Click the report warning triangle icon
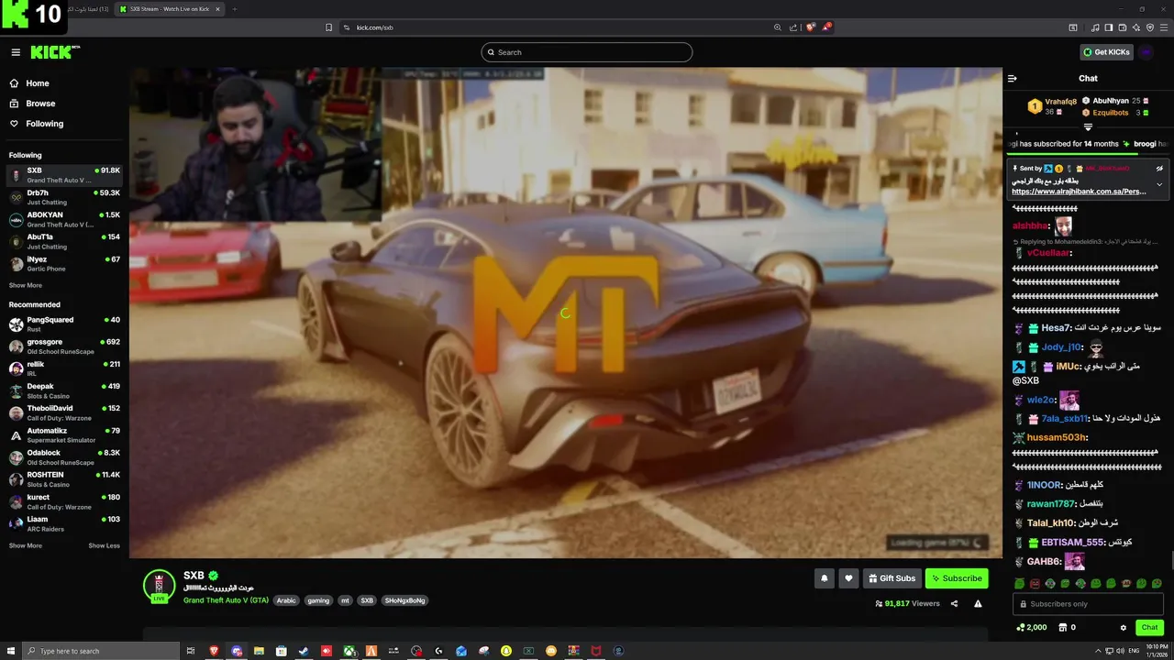 coord(978,604)
